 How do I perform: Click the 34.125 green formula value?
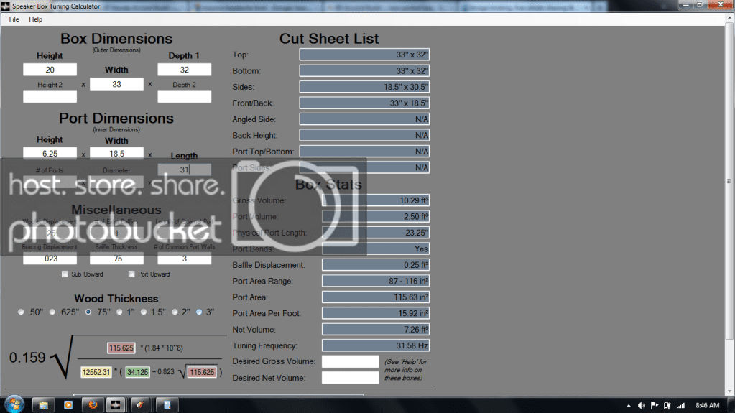coord(137,372)
